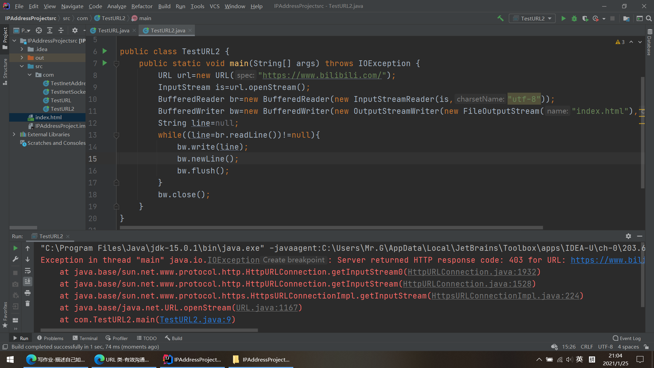Expand the .idea folder

pyautogui.click(x=22, y=49)
